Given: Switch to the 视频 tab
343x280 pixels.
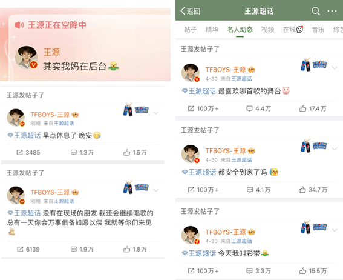Looking at the screenshot, I should pos(268,29).
